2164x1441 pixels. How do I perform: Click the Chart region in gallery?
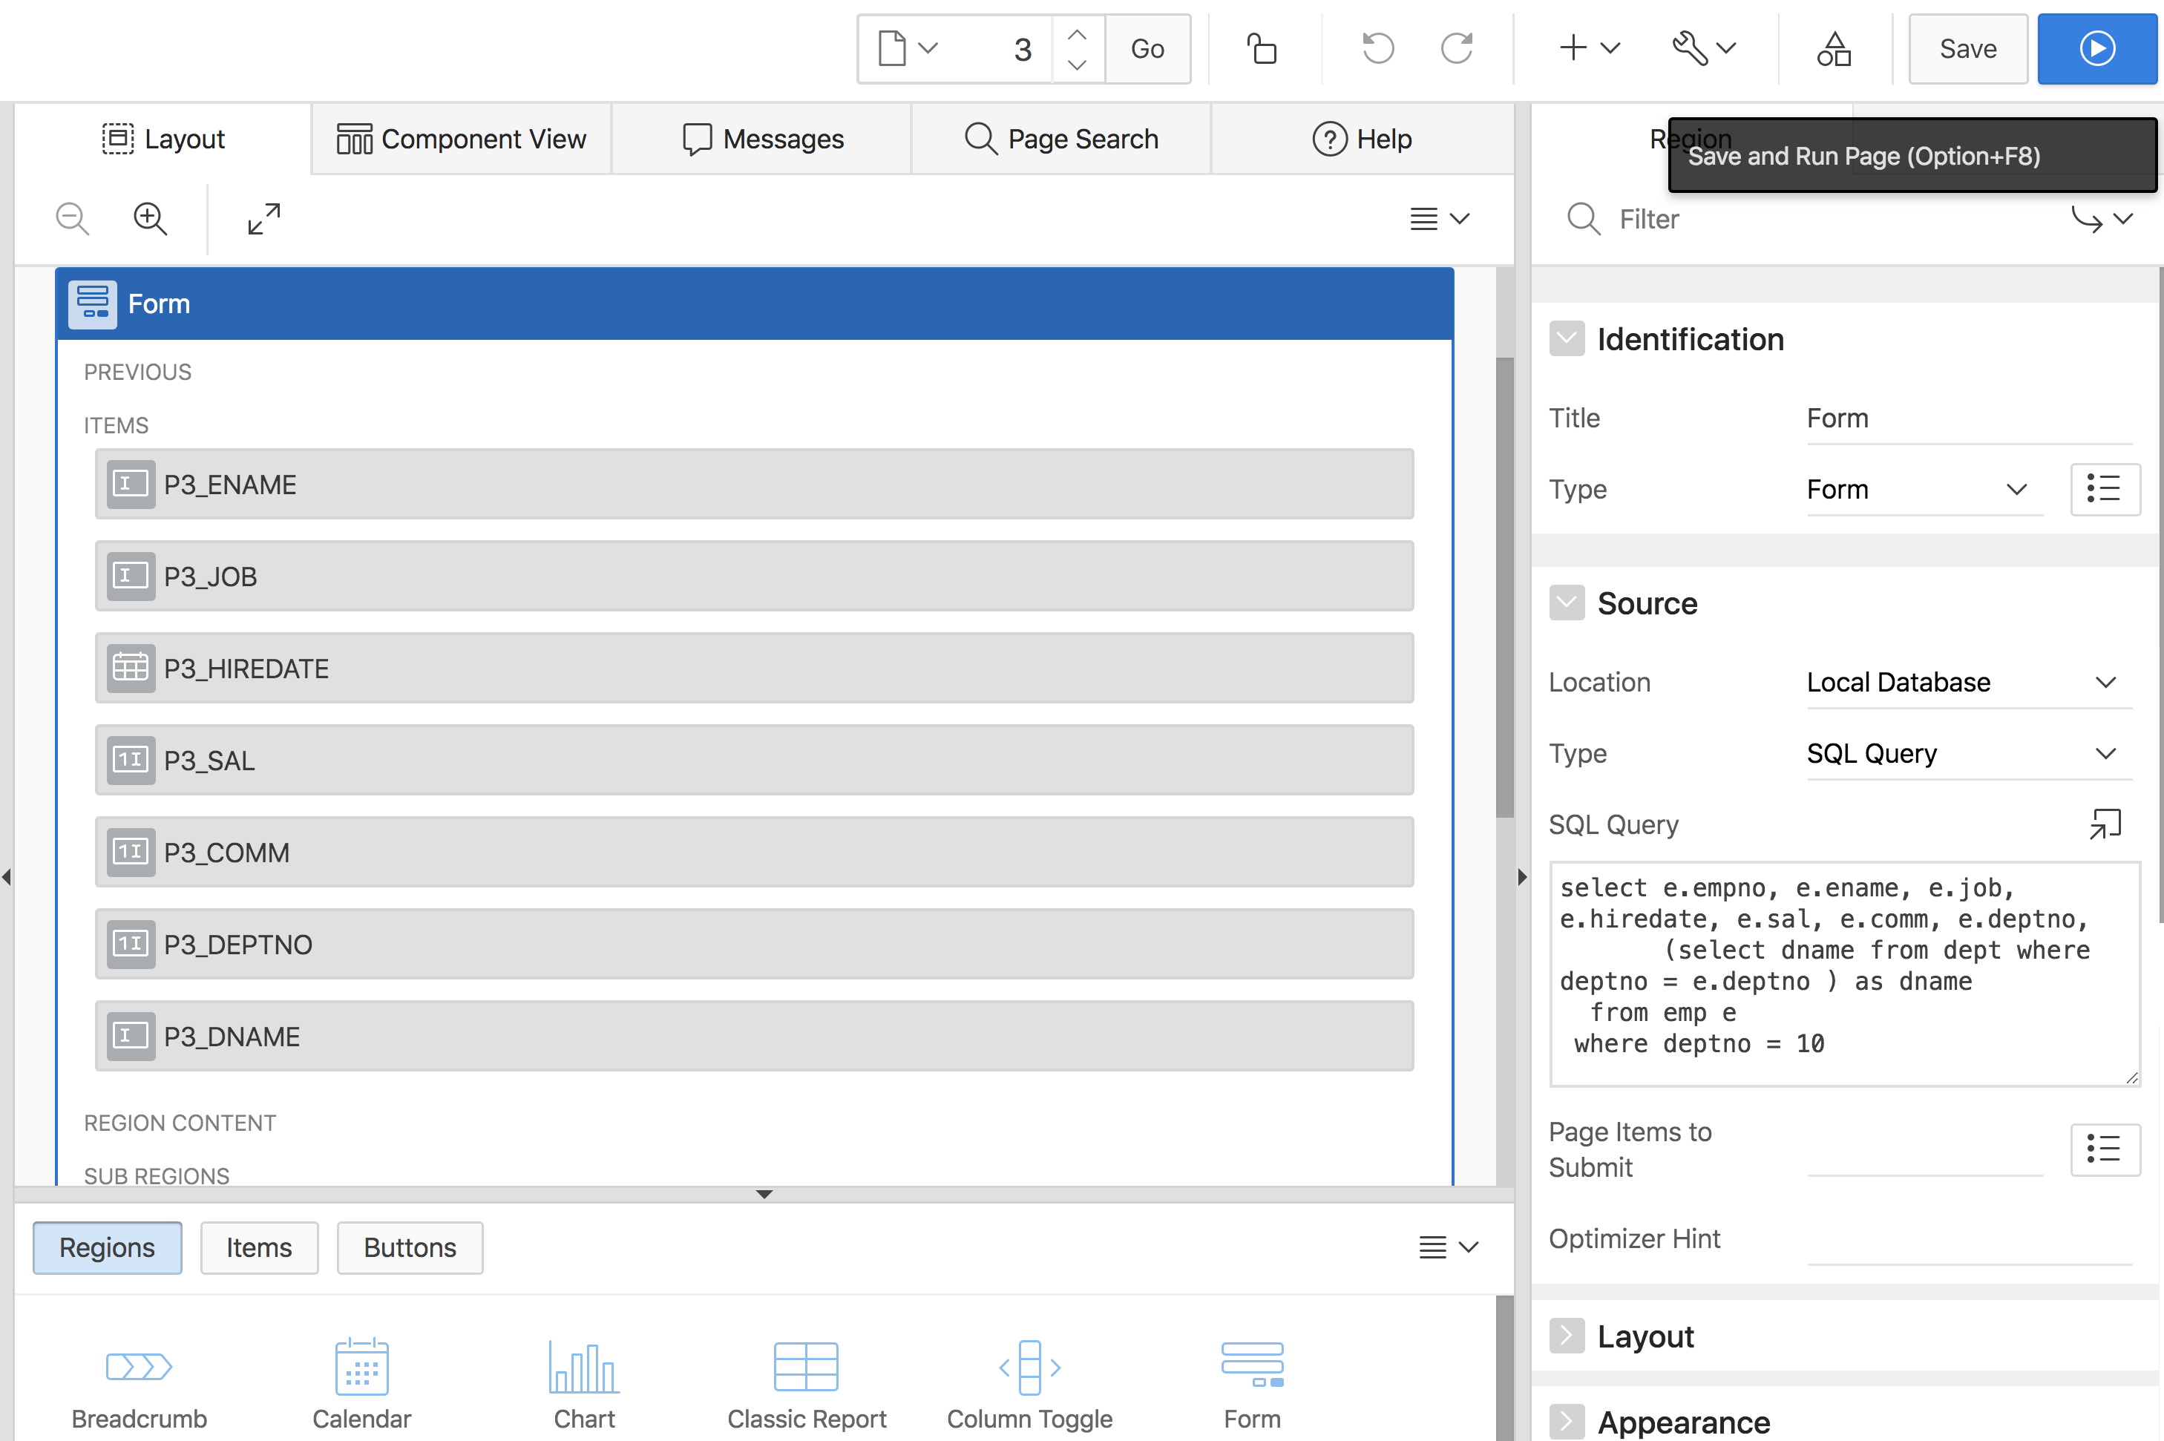(x=585, y=1383)
